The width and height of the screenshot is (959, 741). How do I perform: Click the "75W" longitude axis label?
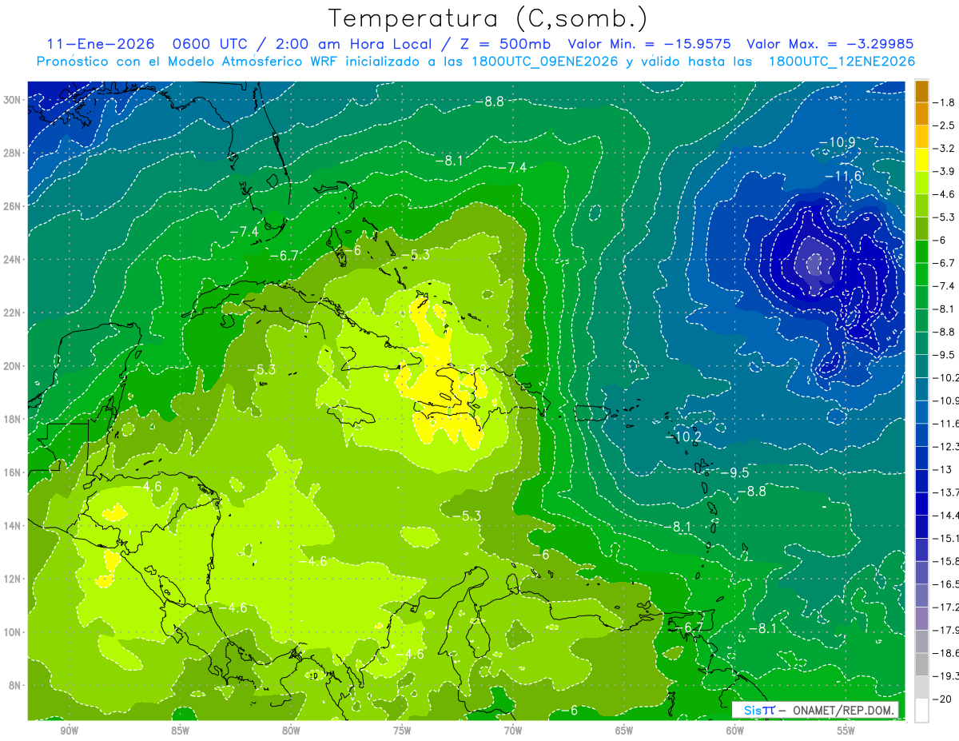tap(402, 731)
